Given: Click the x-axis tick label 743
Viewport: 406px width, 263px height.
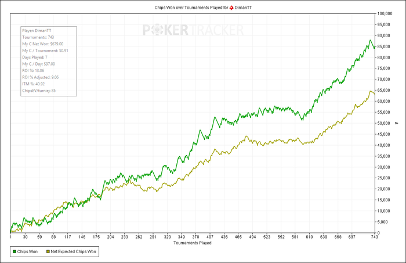Looking at the screenshot, I should [x=375, y=237].
